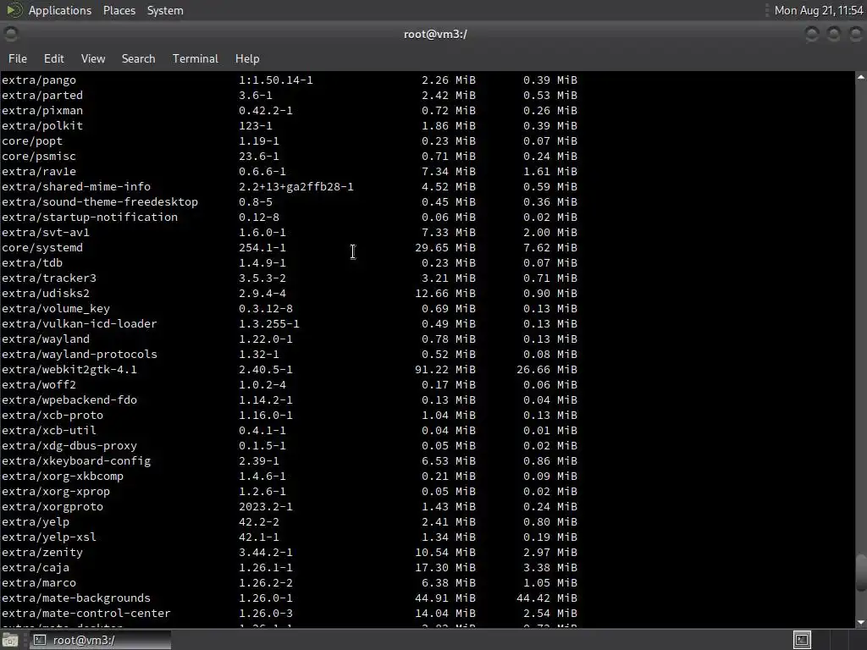The image size is (867, 650).
Task: Click the extra/sound-theme-freedesktop package name
Action: (x=100, y=202)
